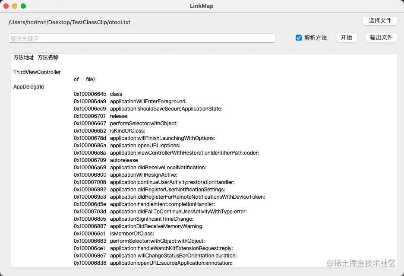Click didRegisterForRemoteNotificationsWithDeviceToken: row
This screenshot has height=276, width=404.
170,197
